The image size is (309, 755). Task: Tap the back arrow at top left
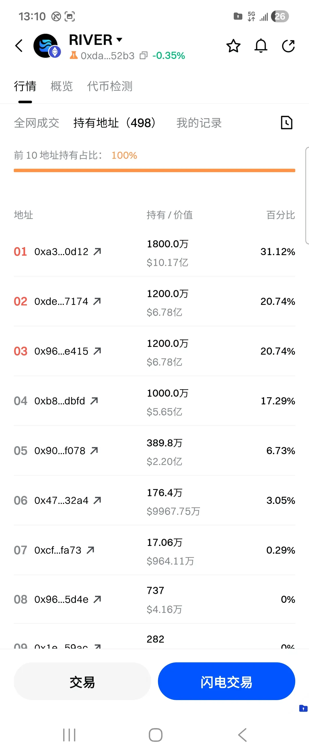point(19,46)
